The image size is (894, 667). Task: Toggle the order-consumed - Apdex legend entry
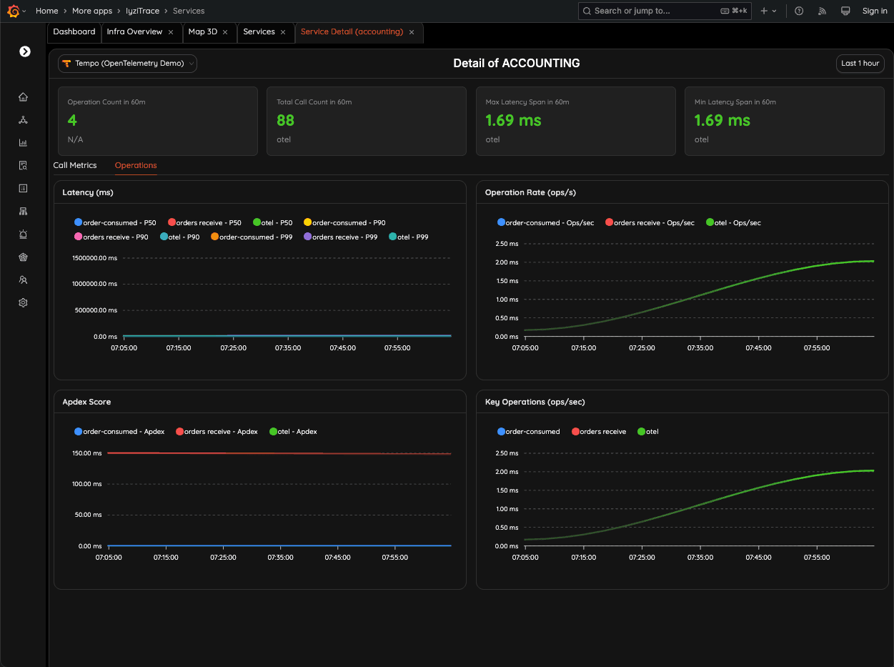coord(119,431)
